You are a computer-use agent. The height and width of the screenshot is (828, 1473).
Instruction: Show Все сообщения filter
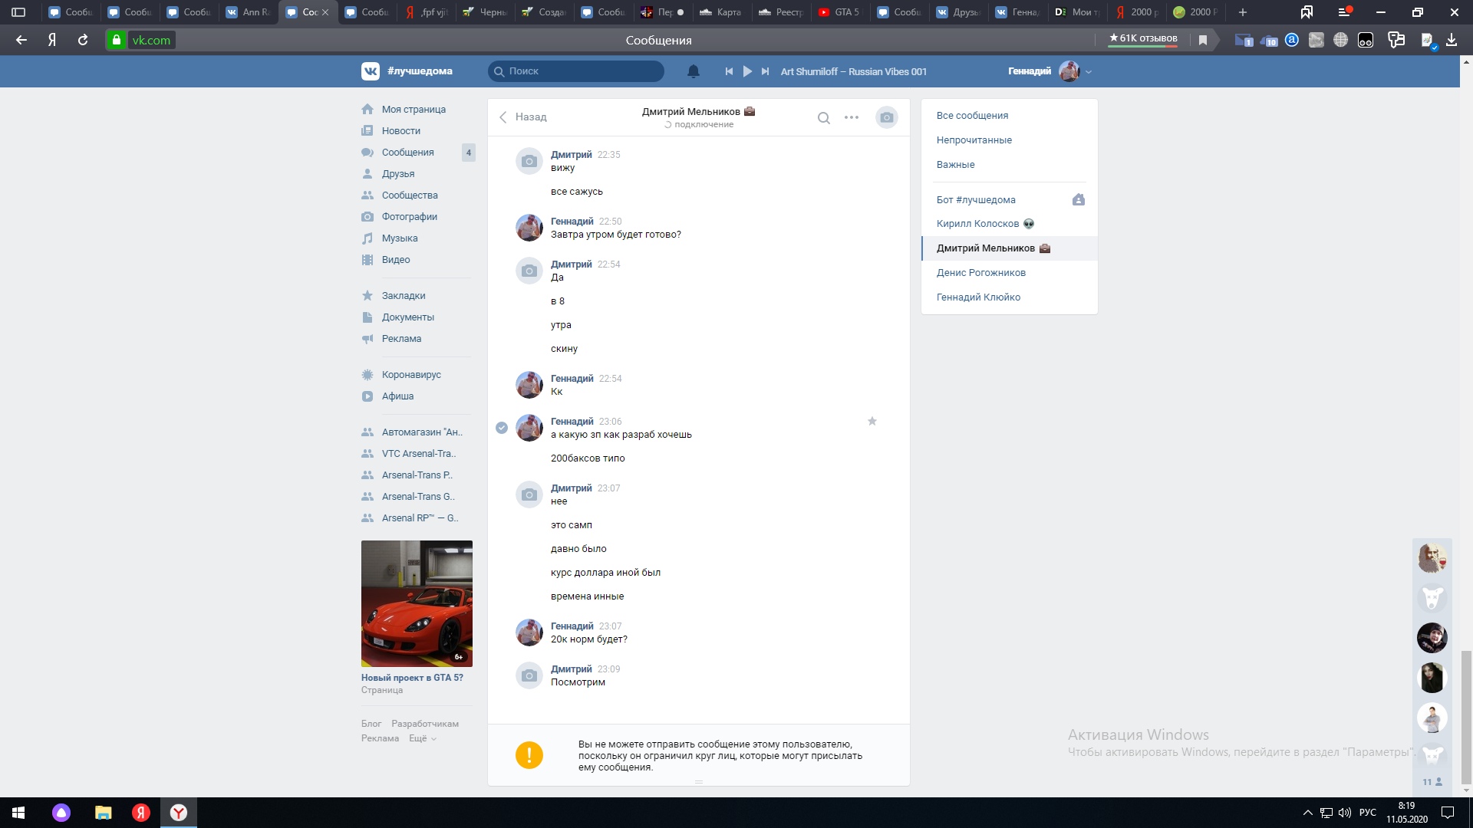coord(972,116)
